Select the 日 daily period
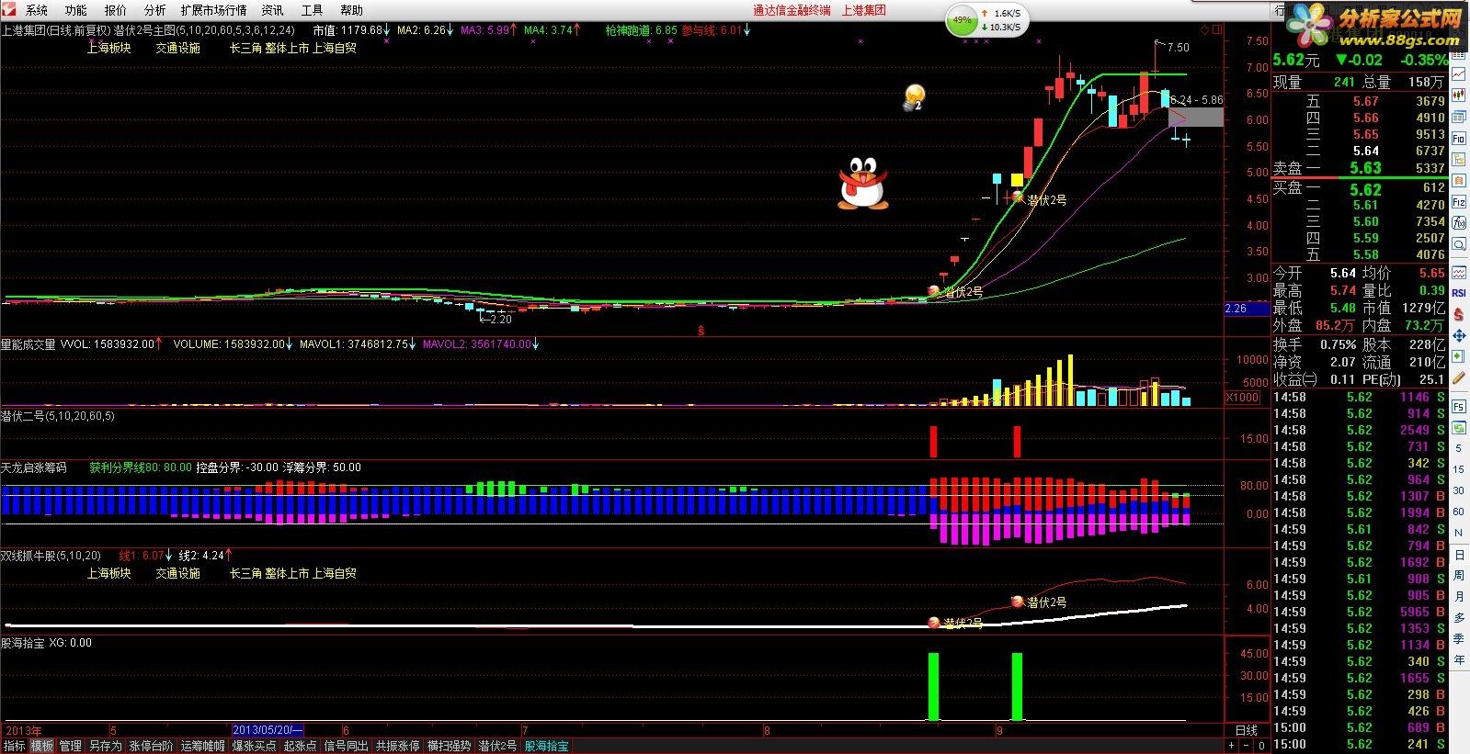Image resolution: width=1470 pixels, height=754 pixels. [x=1459, y=555]
